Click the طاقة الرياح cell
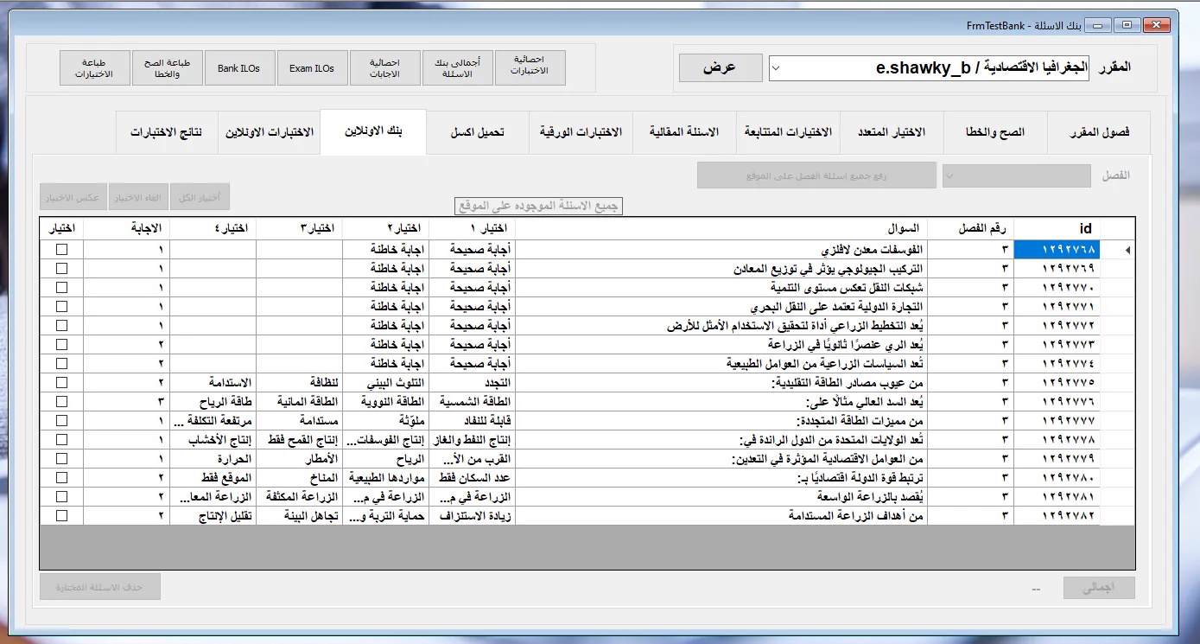This screenshot has height=644, width=1200. pyautogui.click(x=213, y=401)
